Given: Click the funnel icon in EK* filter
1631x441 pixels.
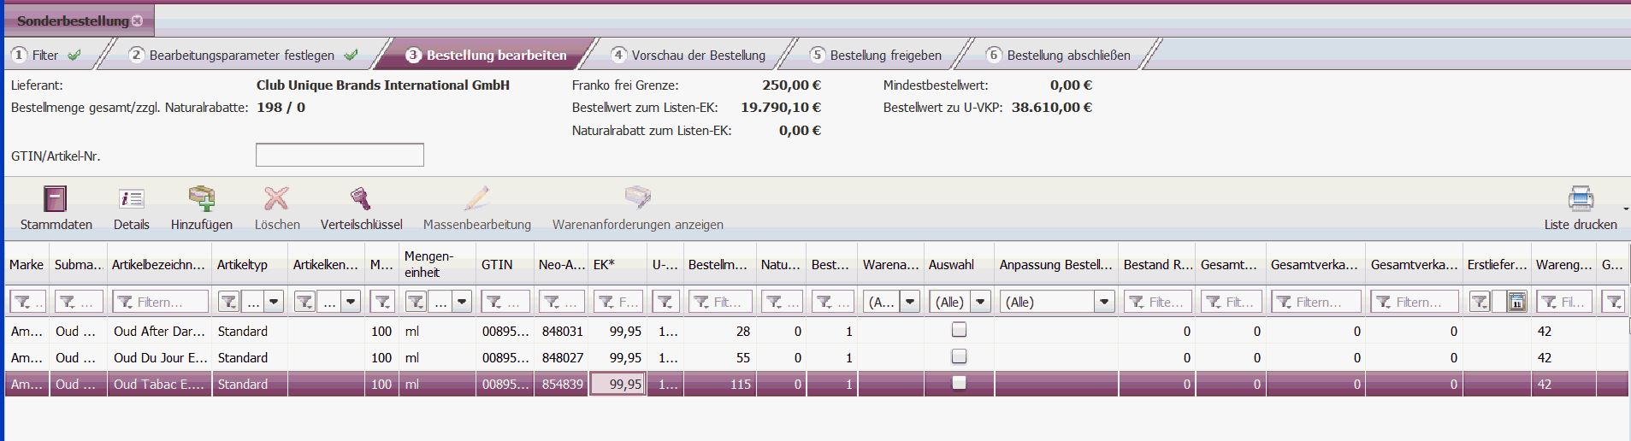Looking at the screenshot, I should [606, 302].
